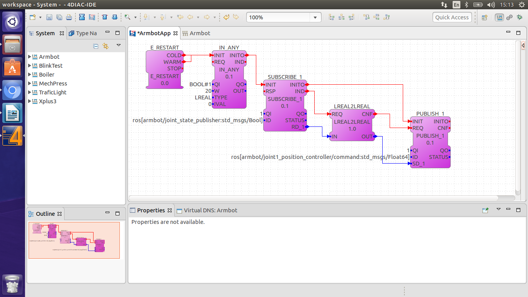This screenshot has height=297, width=528.
Task: Open LibreOffice Writer from the launcher
Action: point(12,113)
